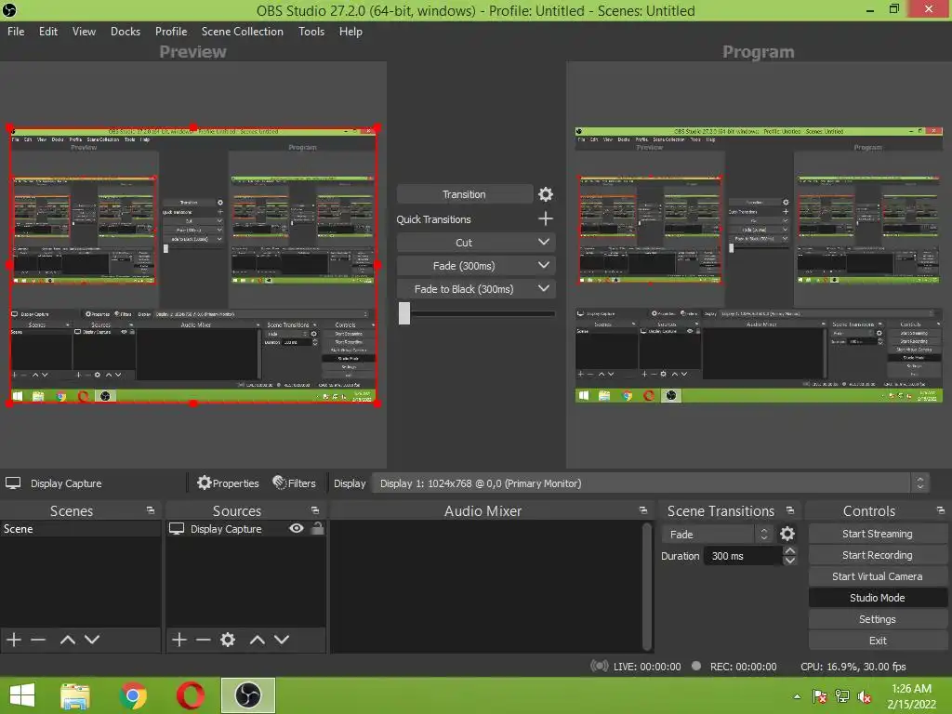
Task: Open Settings from Controls panel
Action: coord(878,619)
